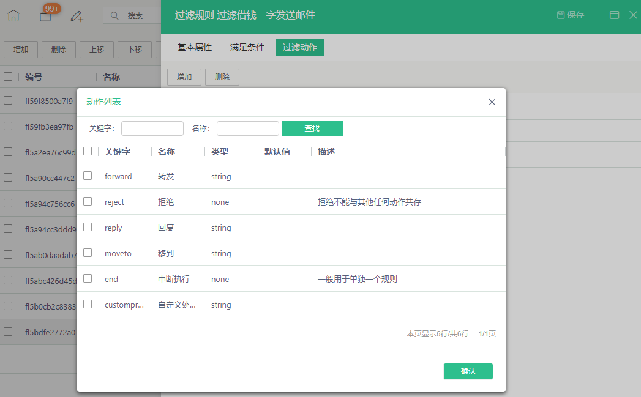Open the home icon in top bar
641x397 pixels.
tap(13, 15)
